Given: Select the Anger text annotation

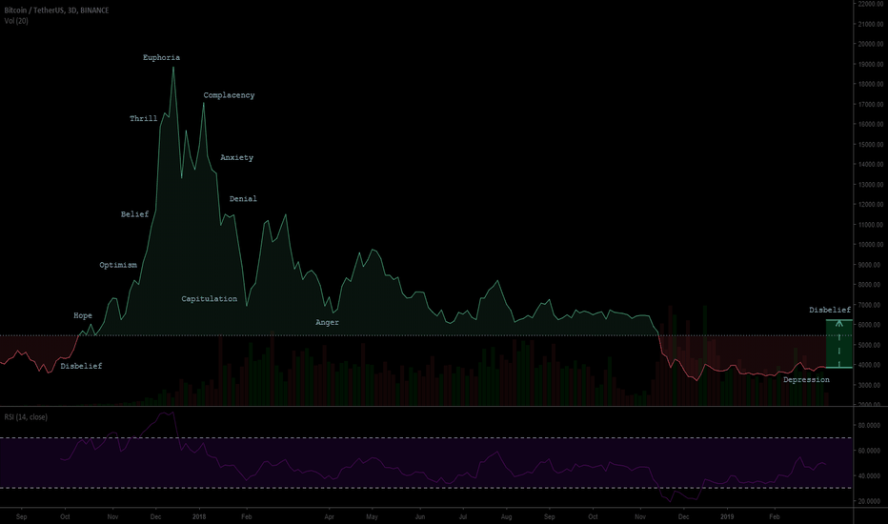Looking at the screenshot, I should coord(327,322).
